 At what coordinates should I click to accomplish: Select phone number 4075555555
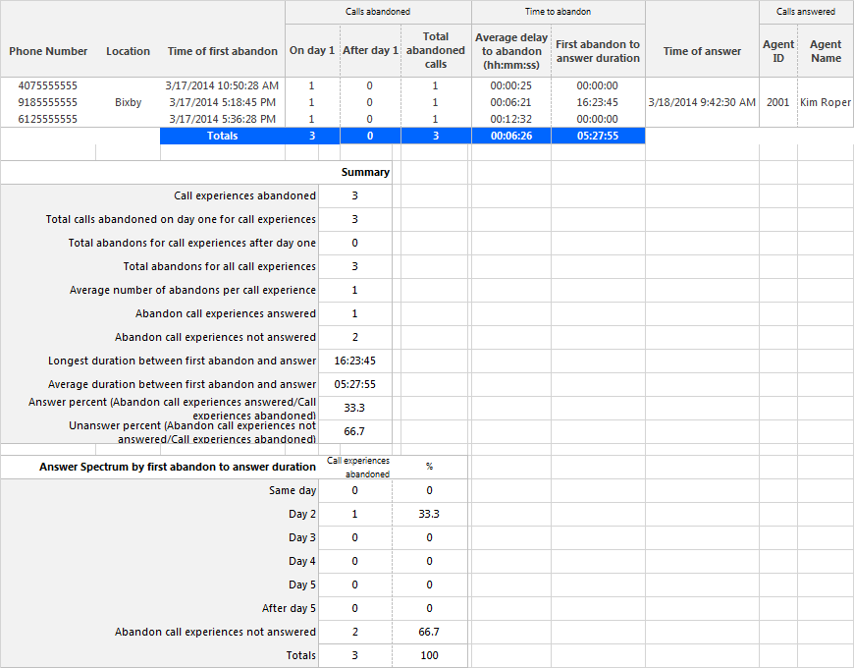point(48,85)
